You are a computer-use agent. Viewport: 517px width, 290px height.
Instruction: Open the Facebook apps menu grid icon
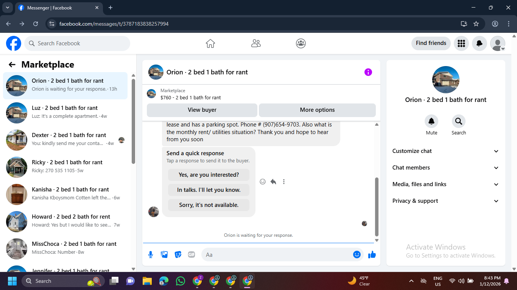click(x=461, y=43)
